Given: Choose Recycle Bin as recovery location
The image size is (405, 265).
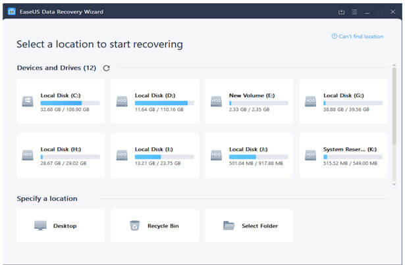Looking at the screenshot, I should [x=155, y=226].
